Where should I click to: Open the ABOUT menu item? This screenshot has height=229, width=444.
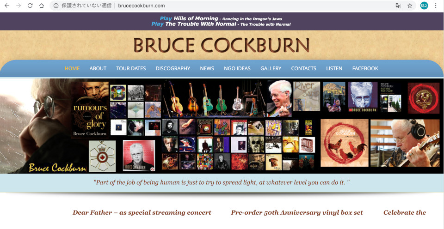98,68
